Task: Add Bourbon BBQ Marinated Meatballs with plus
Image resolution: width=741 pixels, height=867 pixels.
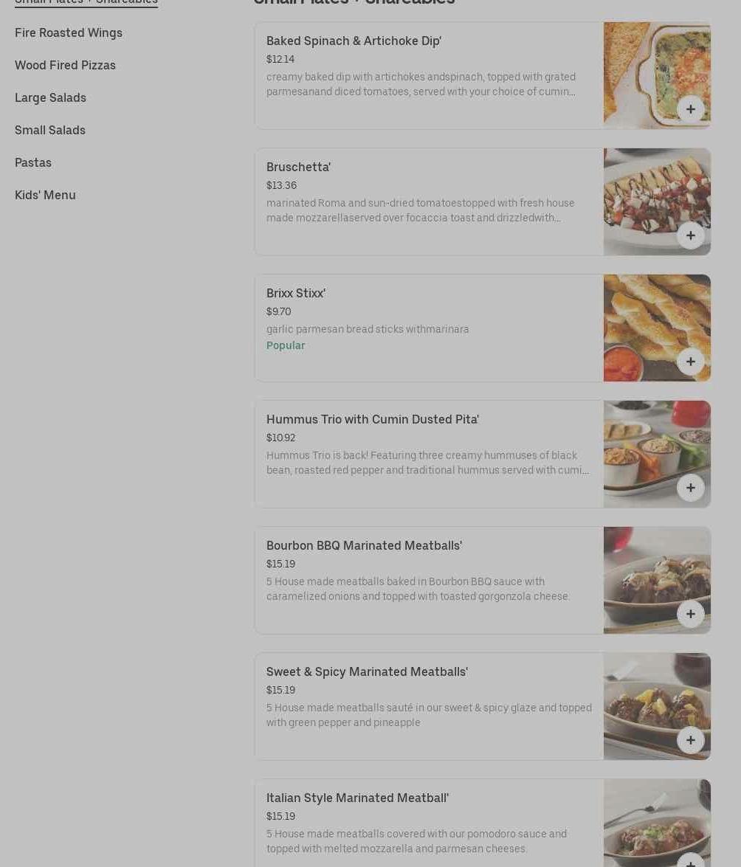Action: click(690, 614)
